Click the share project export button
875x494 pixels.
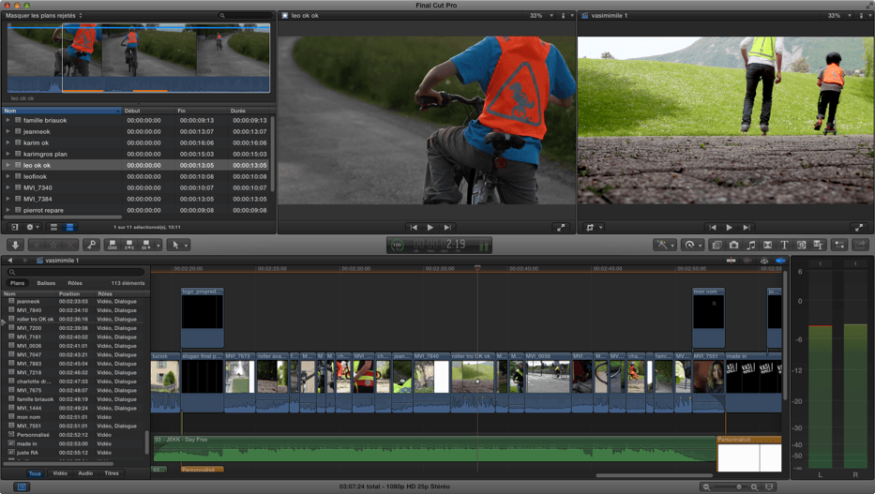pos(860,245)
